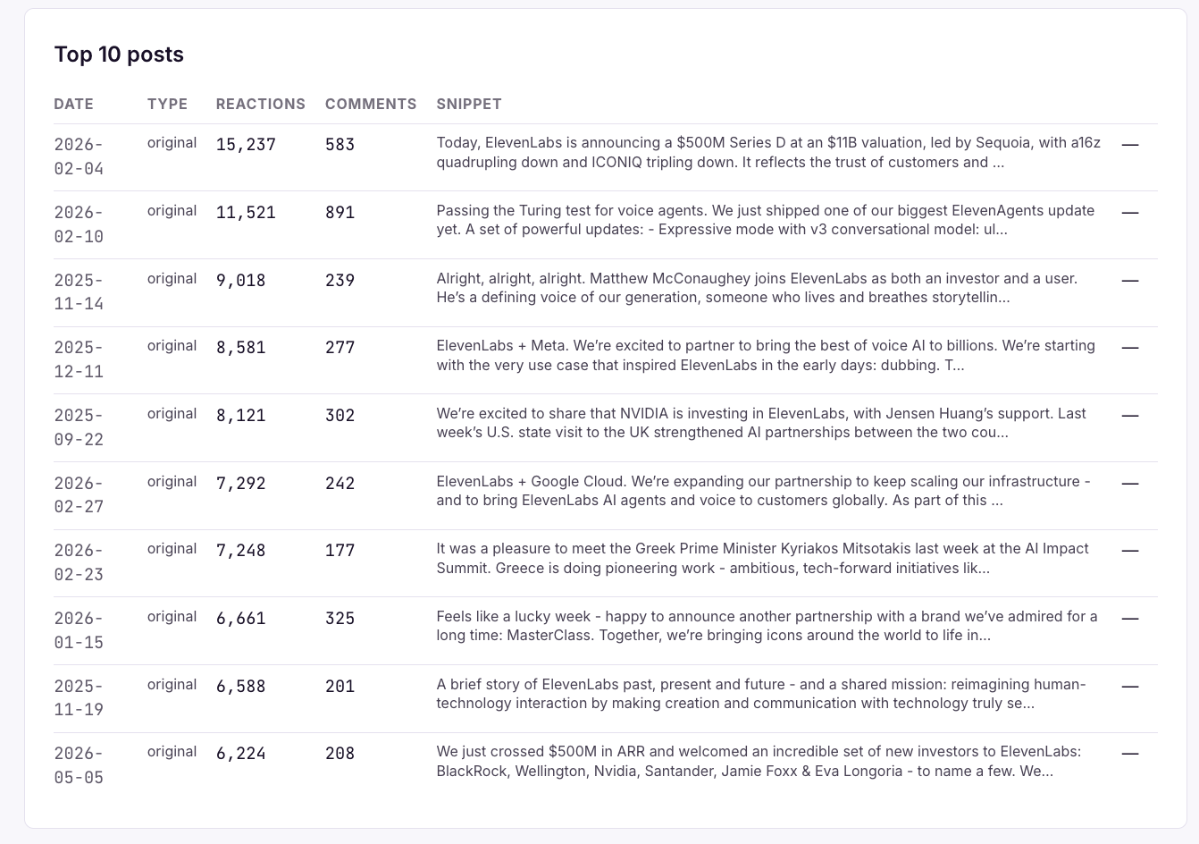Click the TYPE column header
This screenshot has width=1199, height=844.
(167, 104)
